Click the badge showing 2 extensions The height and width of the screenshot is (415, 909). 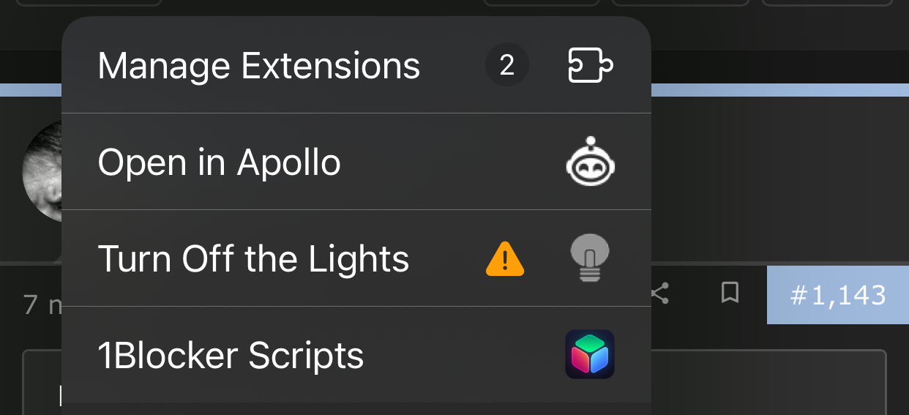(x=506, y=66)
